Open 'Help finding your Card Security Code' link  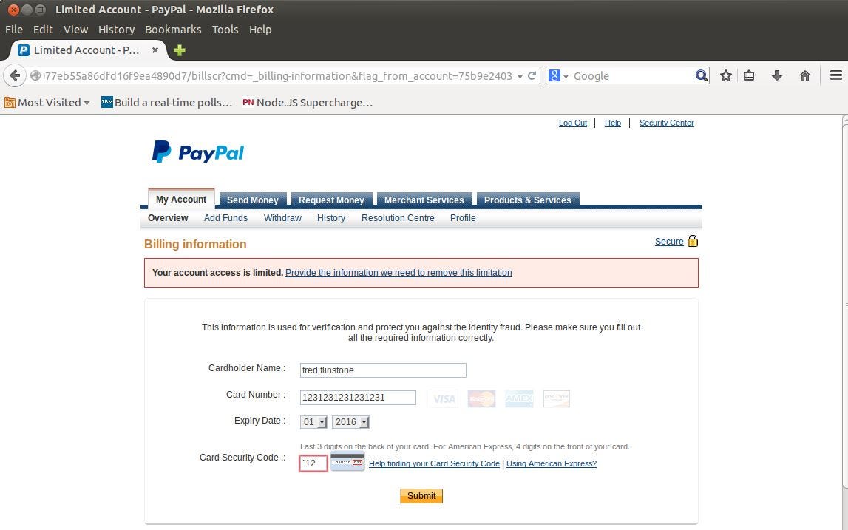pyautogui.click(x=434, y=463)
